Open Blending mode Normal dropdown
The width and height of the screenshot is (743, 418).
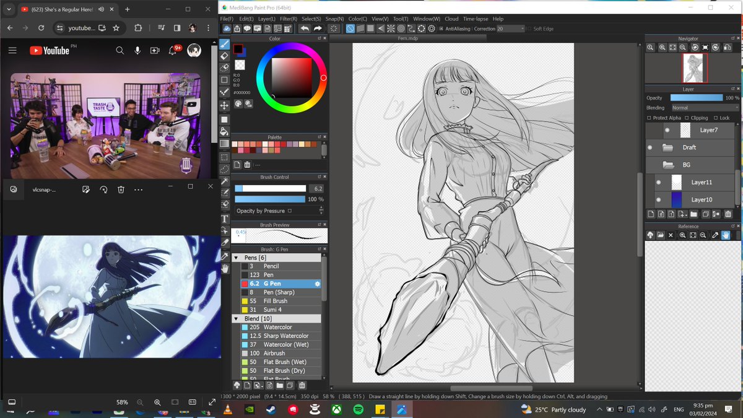tap(705, 108)
